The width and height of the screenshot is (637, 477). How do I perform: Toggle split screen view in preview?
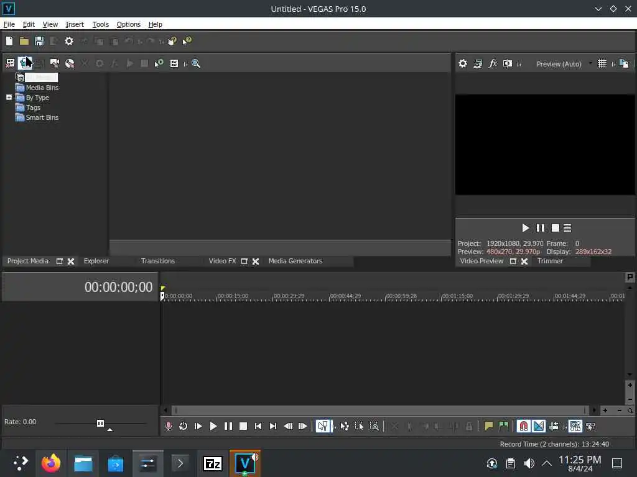[508, 64]
